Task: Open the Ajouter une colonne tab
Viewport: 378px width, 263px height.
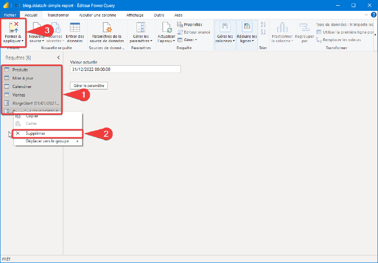Action: pos(98,15)
